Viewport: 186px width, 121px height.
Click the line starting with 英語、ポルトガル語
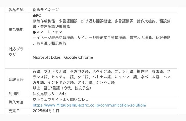(102, 71)
